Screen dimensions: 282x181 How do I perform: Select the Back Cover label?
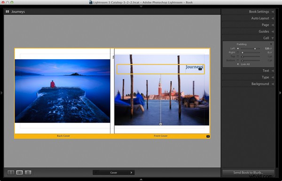tap(63, 136)
